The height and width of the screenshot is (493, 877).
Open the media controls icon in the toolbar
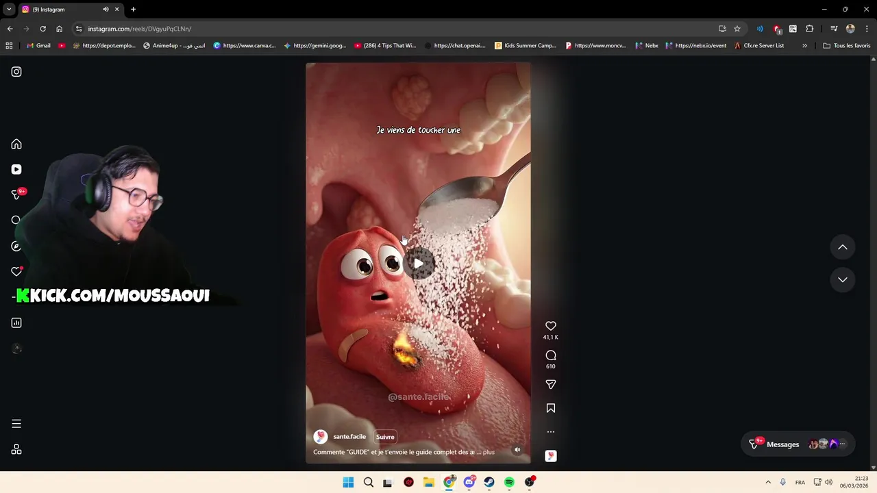(834, 29)
